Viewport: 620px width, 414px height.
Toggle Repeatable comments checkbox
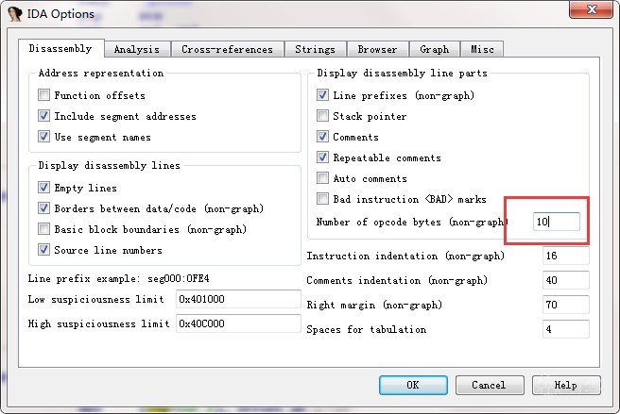click(322, 157)
